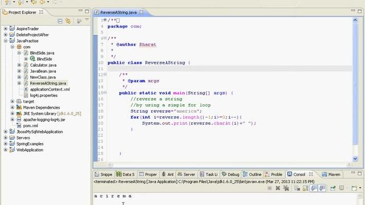Open Project Explorer view menu triangle

(87, 20)
